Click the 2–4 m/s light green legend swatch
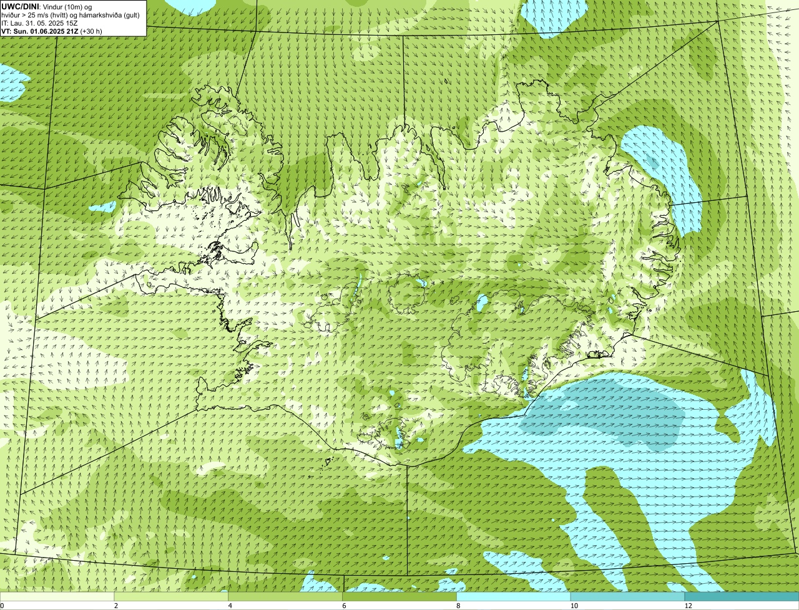The width and height of the screenshot is (799, 610). [172, 597]
